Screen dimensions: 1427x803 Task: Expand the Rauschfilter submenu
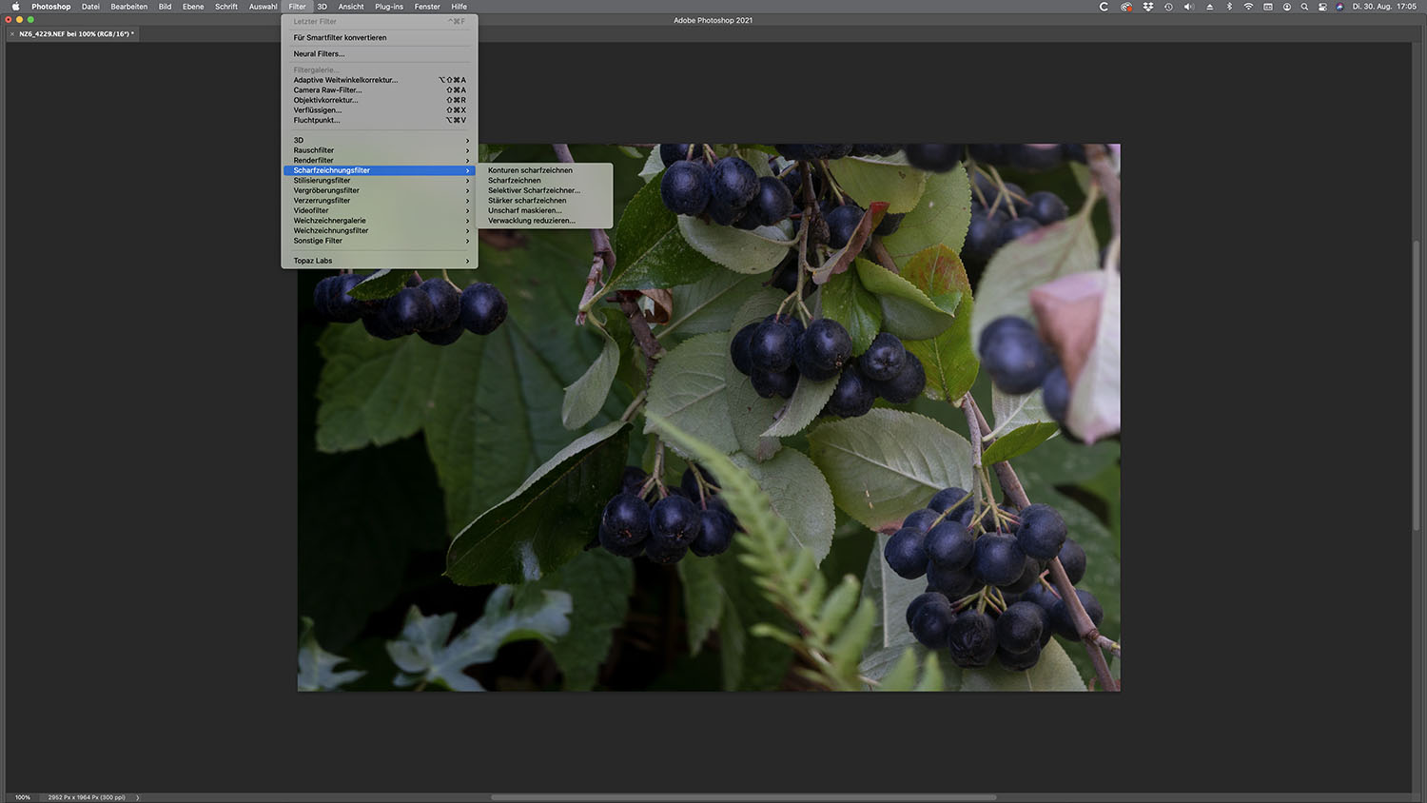tap(380, 150)
